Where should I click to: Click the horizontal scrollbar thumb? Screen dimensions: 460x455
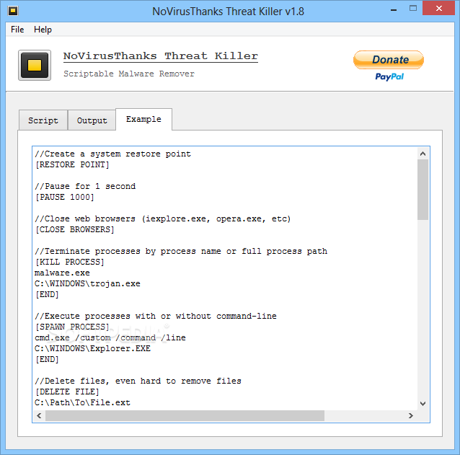click(x=185, y=415)
